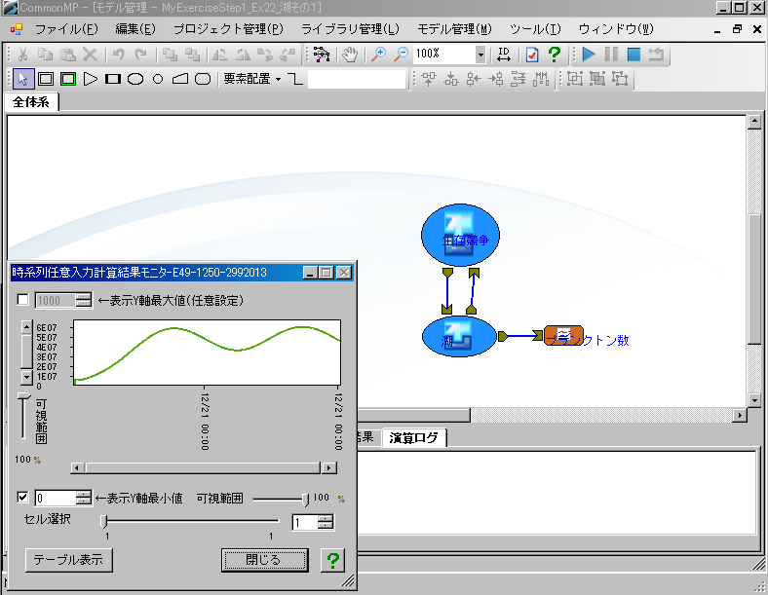Click the canvas horizontal scrollbar right arrow

[740, 416]
